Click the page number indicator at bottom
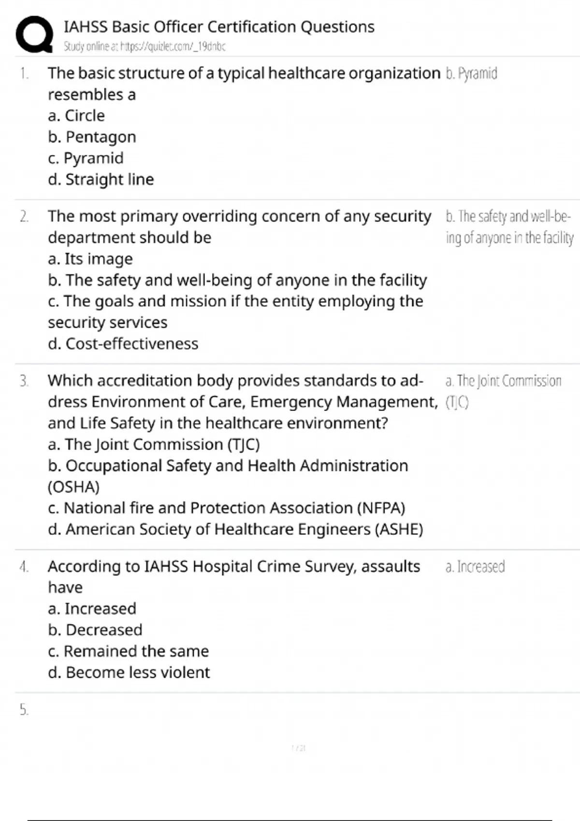Image resolution: width=580 pixels, height=821 pixels. 299,749
